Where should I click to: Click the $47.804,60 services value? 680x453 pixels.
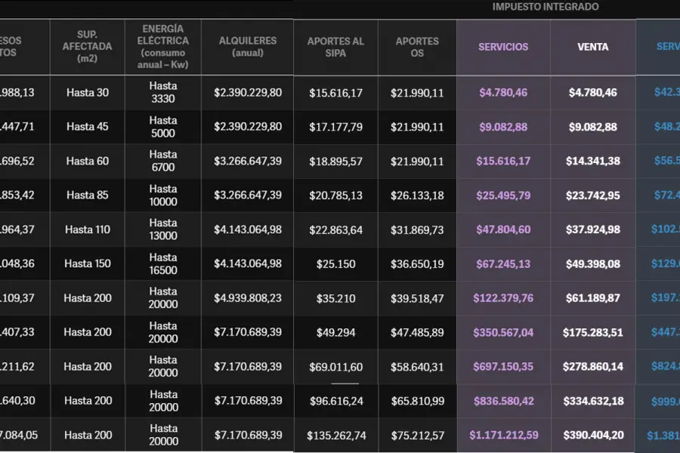pos(503,230)
